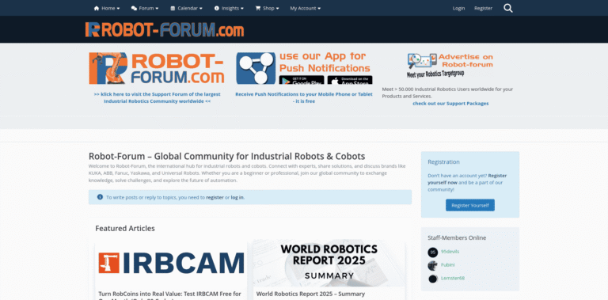Click the Featured Articles heading
Screen dimensions: 608x300
pyautogui.click(x=125, y=228)
